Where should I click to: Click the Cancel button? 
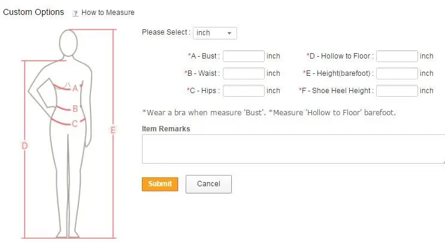pos(208,184)
